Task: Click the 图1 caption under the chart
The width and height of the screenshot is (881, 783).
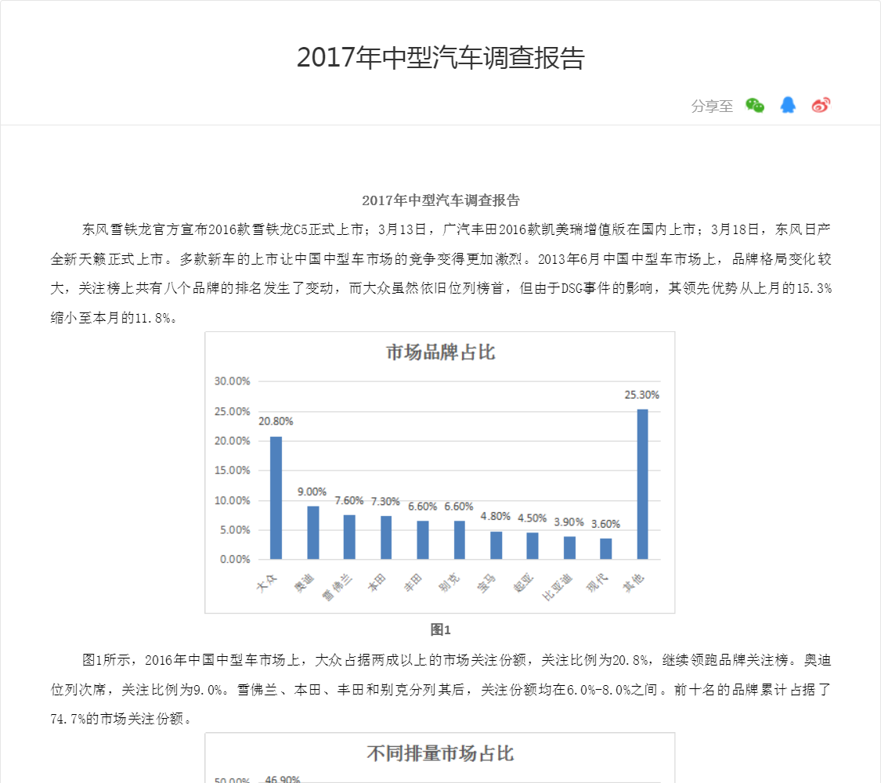Action: pyautogui.click(x=440, y=630)
